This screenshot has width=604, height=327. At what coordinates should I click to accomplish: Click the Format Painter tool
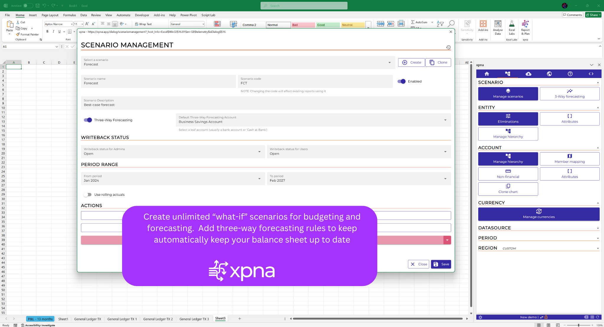pyautogui.click(x=27, y=34)
